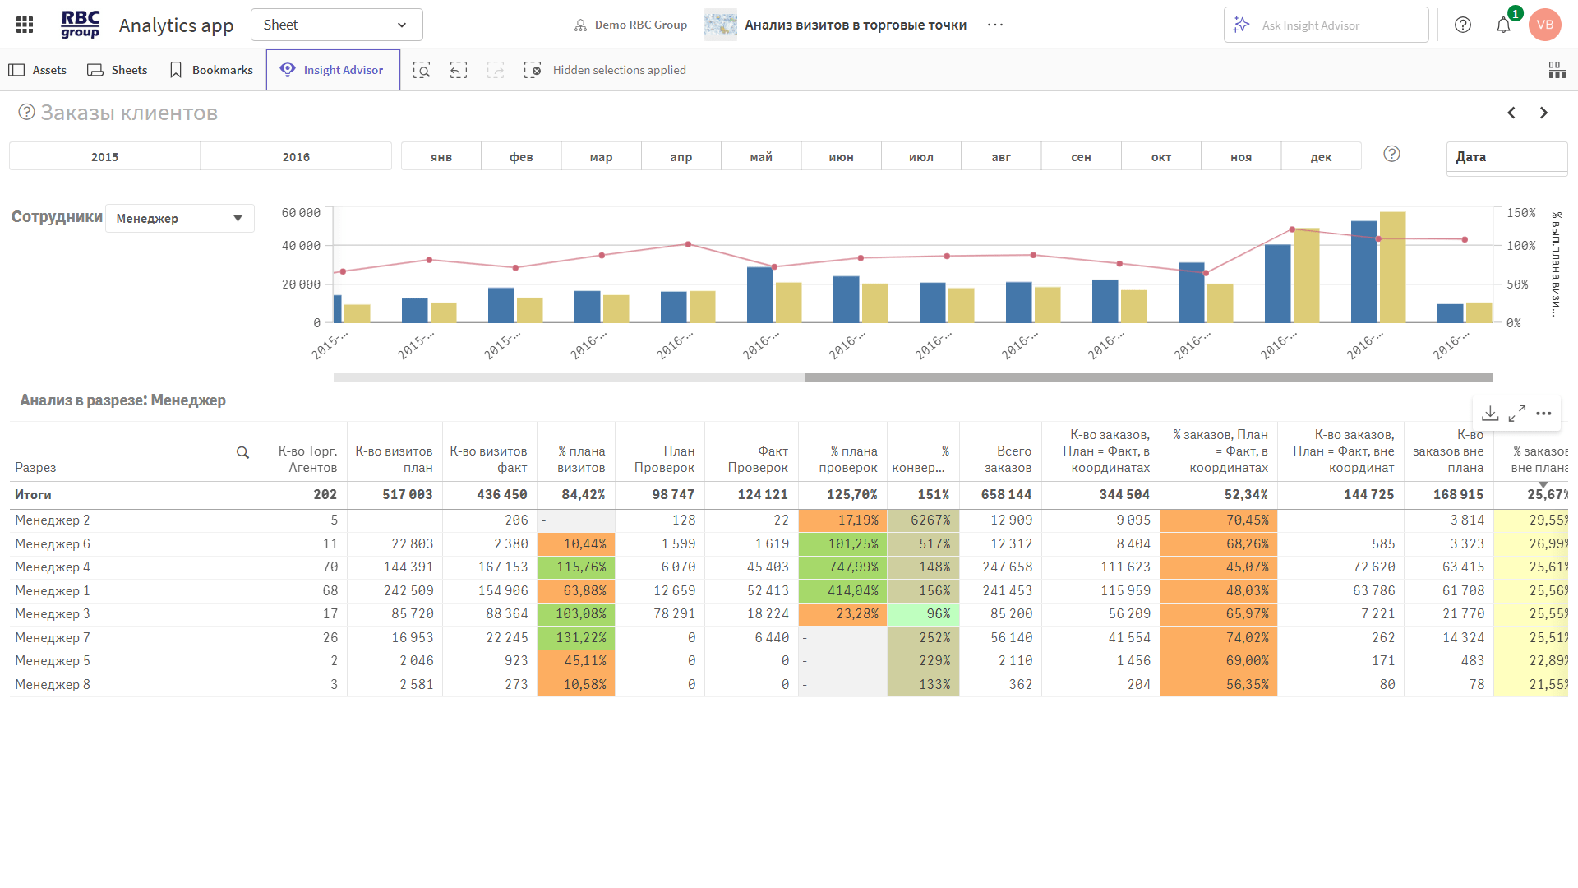Open the notifications bell

(x=1503, y=25)
